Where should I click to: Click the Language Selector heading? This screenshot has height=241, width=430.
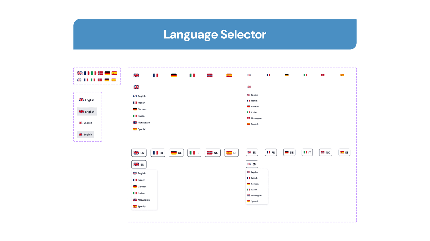click(x=215, y=34)
